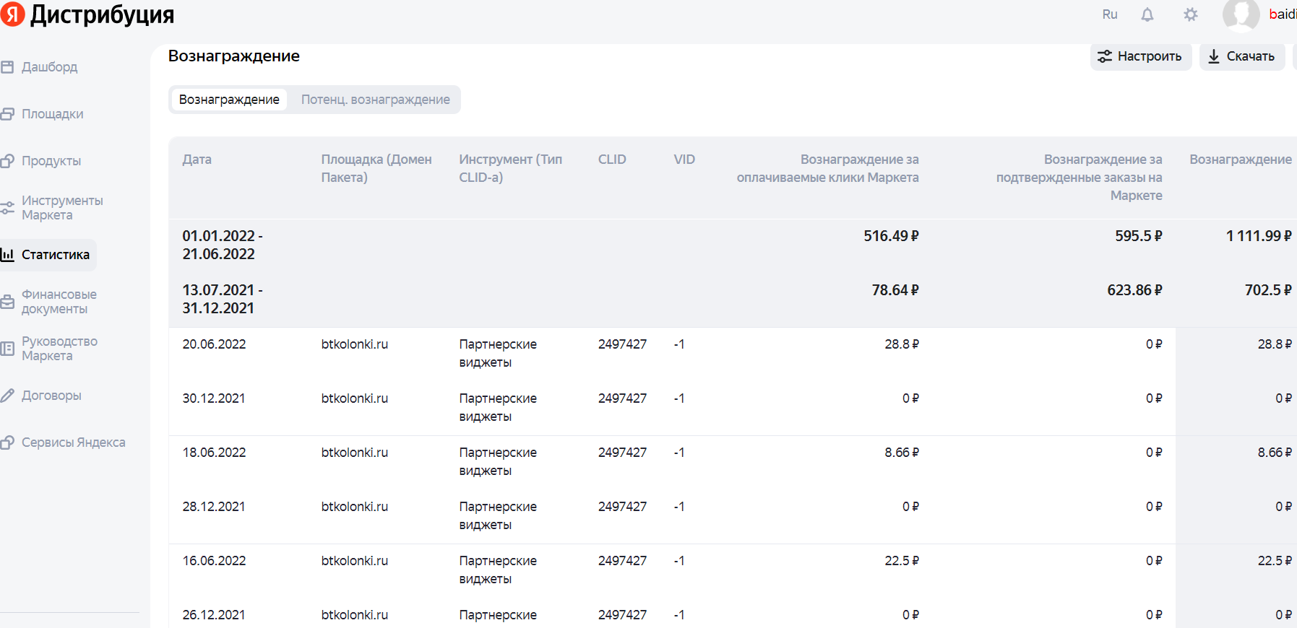Click the Продукты sidebar icon
Screen dimensions: 1297x628
(7, 161)
